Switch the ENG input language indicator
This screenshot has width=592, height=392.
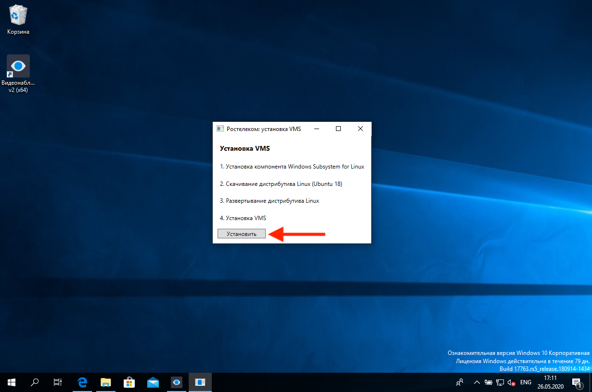click(526, 382)
